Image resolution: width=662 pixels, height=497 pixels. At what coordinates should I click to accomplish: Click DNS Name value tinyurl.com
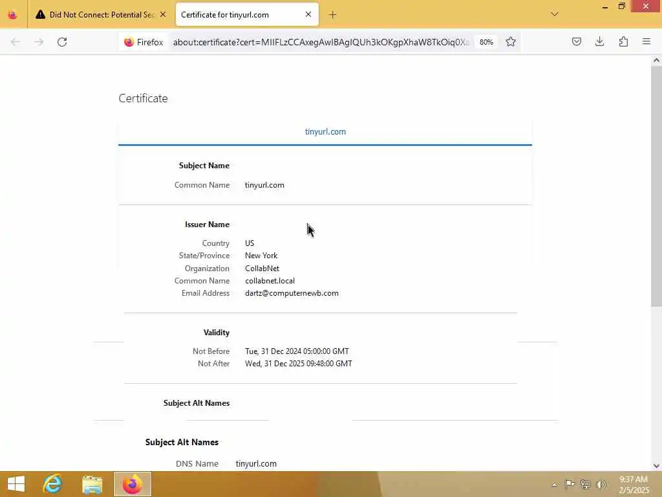point(256,463)
